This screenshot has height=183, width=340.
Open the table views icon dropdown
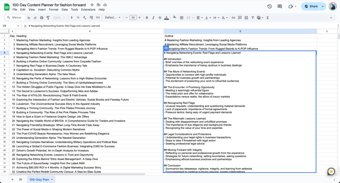[259, 18]
